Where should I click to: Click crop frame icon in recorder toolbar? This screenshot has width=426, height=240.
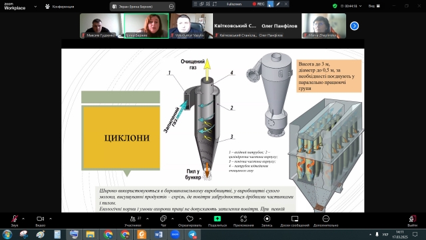[214, 4]
